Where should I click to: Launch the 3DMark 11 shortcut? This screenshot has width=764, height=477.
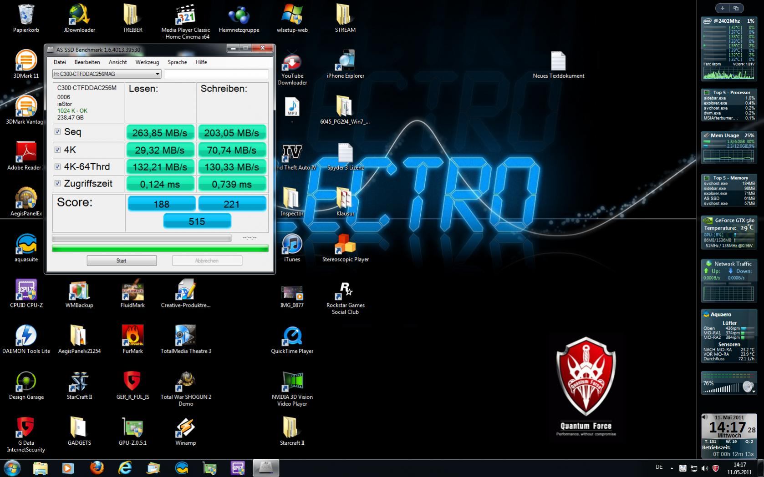[x=26, y=64]
